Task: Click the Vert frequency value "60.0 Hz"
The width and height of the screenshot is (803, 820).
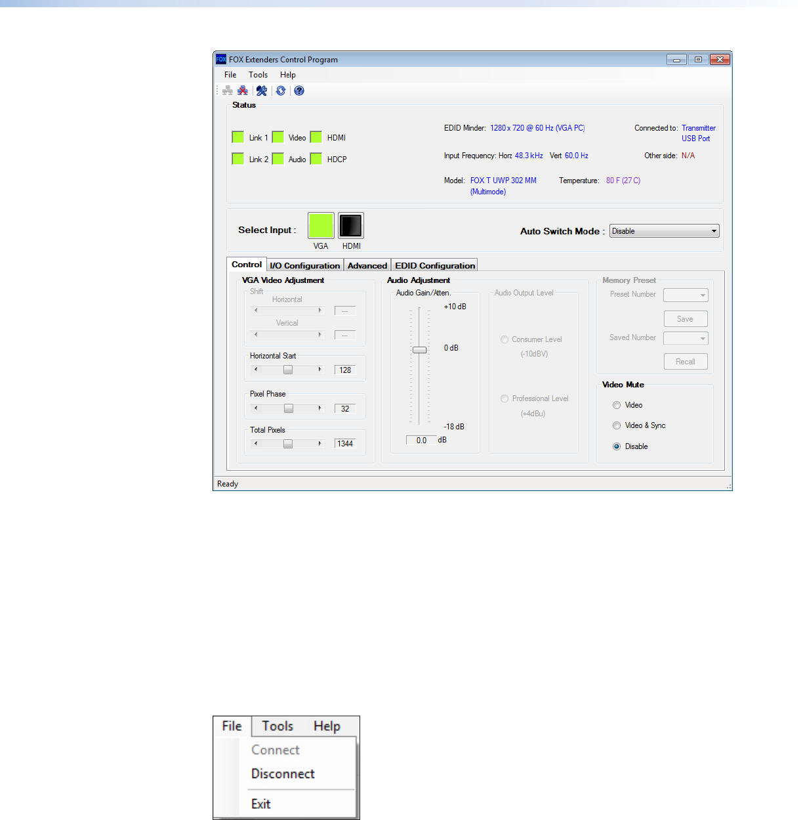Action: click(x=577, y=156)
